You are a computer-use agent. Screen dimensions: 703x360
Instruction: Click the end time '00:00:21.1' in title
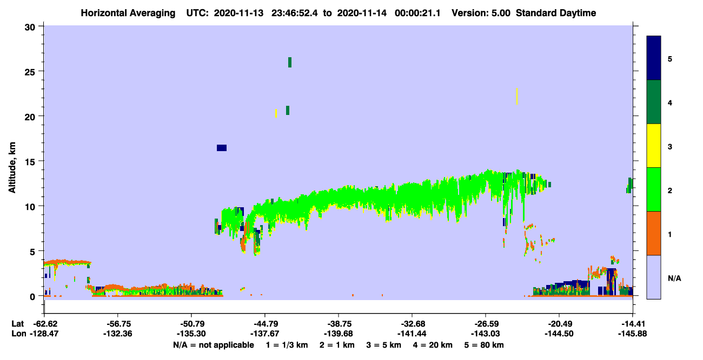pos(417,13)
